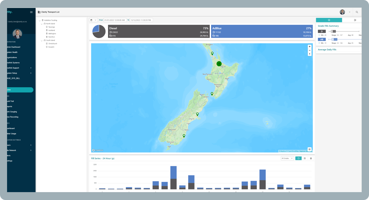Switch fill series to the middle calendar view
The image size is (369, 200).
tap(305, 158)
